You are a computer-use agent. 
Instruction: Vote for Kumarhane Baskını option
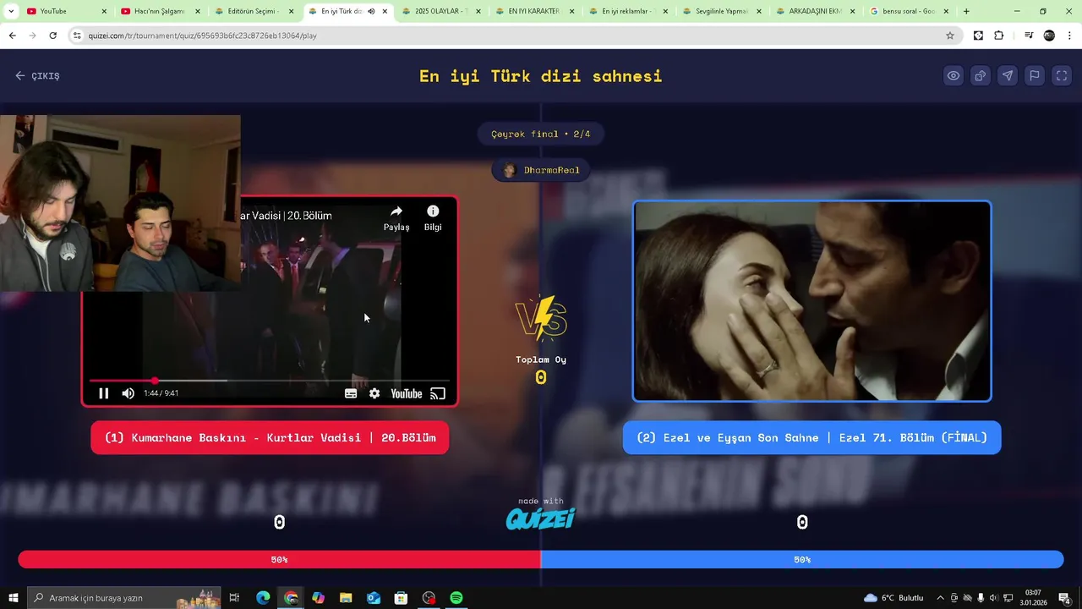click(270, 438)
